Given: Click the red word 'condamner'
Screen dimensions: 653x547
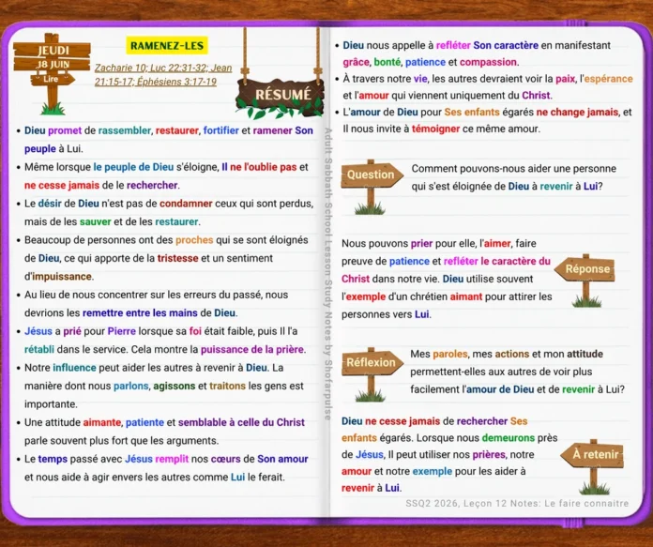Looking at the screenshot, I should 186,204.
